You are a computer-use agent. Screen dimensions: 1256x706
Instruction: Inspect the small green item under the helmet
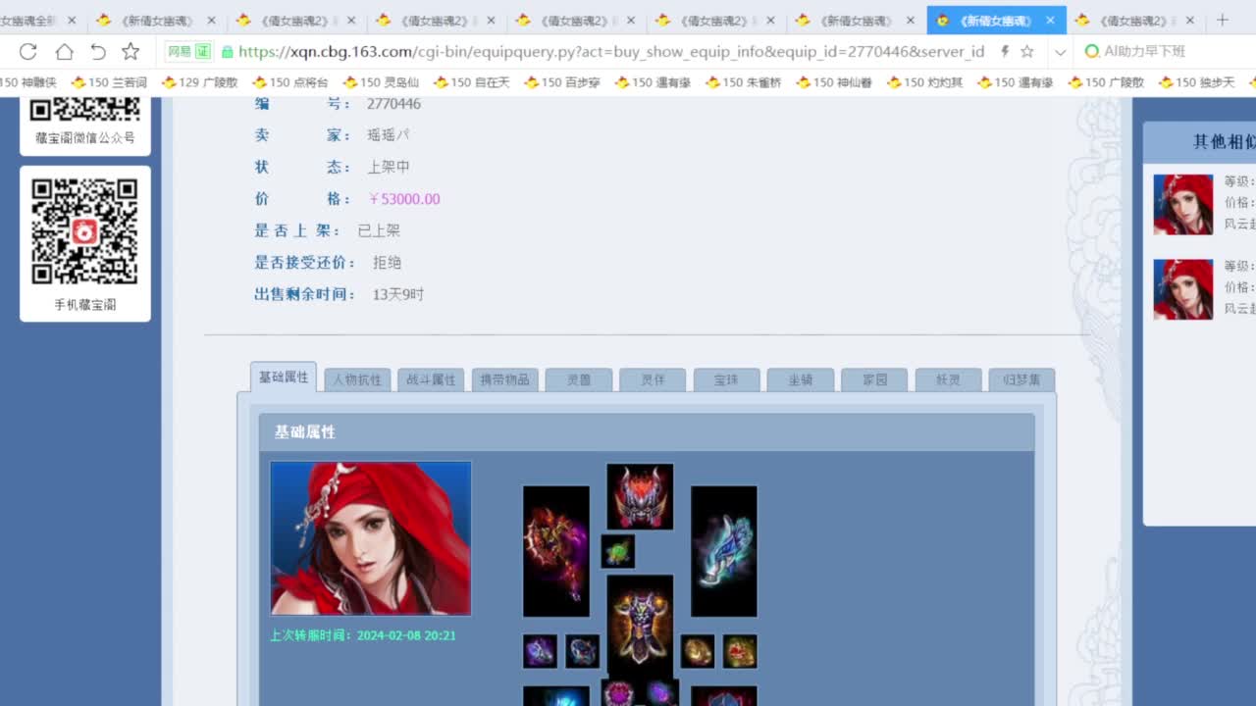[618, 551]
